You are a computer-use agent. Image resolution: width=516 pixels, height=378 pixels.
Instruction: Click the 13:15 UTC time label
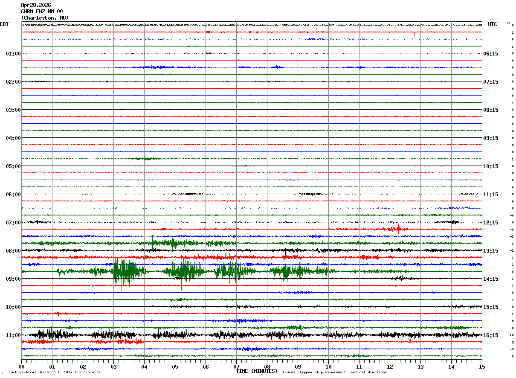click(x=491, y=251)
